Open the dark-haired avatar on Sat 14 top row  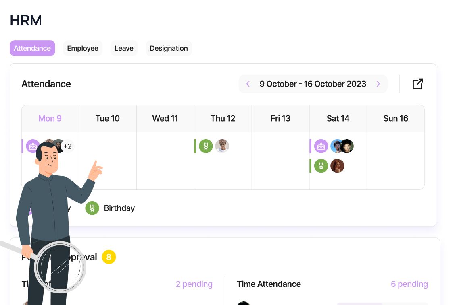pos(347,146)
